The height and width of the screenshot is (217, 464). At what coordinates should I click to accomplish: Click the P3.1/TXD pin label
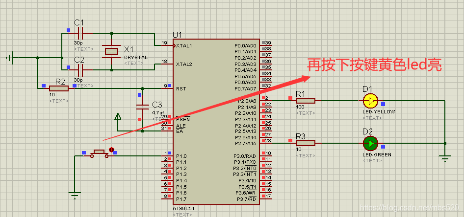245,162
